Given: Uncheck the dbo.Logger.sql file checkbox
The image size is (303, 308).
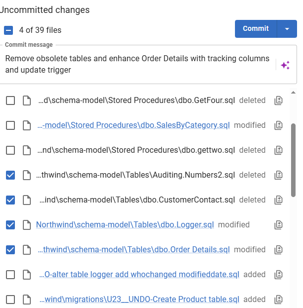Looking at the screenshot, I should point(10,225).
